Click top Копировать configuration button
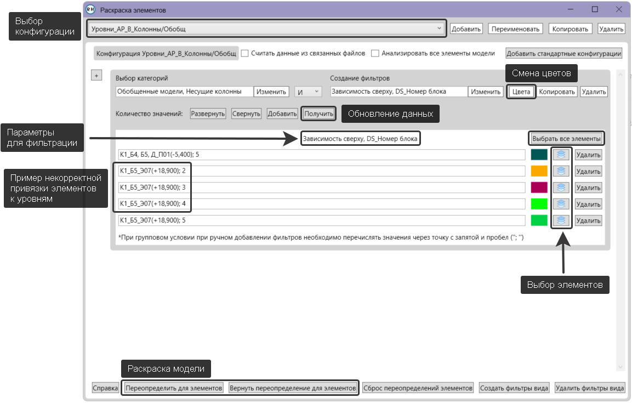Viewport: 632px width, 403px height. (570, 29)
